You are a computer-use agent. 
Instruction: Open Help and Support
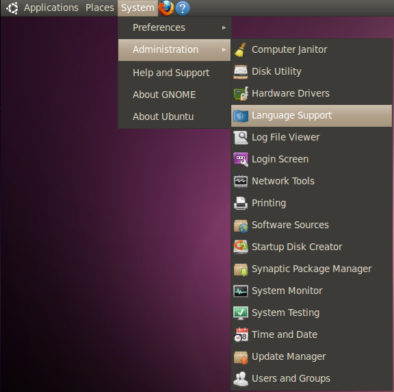pyautogui.click(x=174, y=73)
